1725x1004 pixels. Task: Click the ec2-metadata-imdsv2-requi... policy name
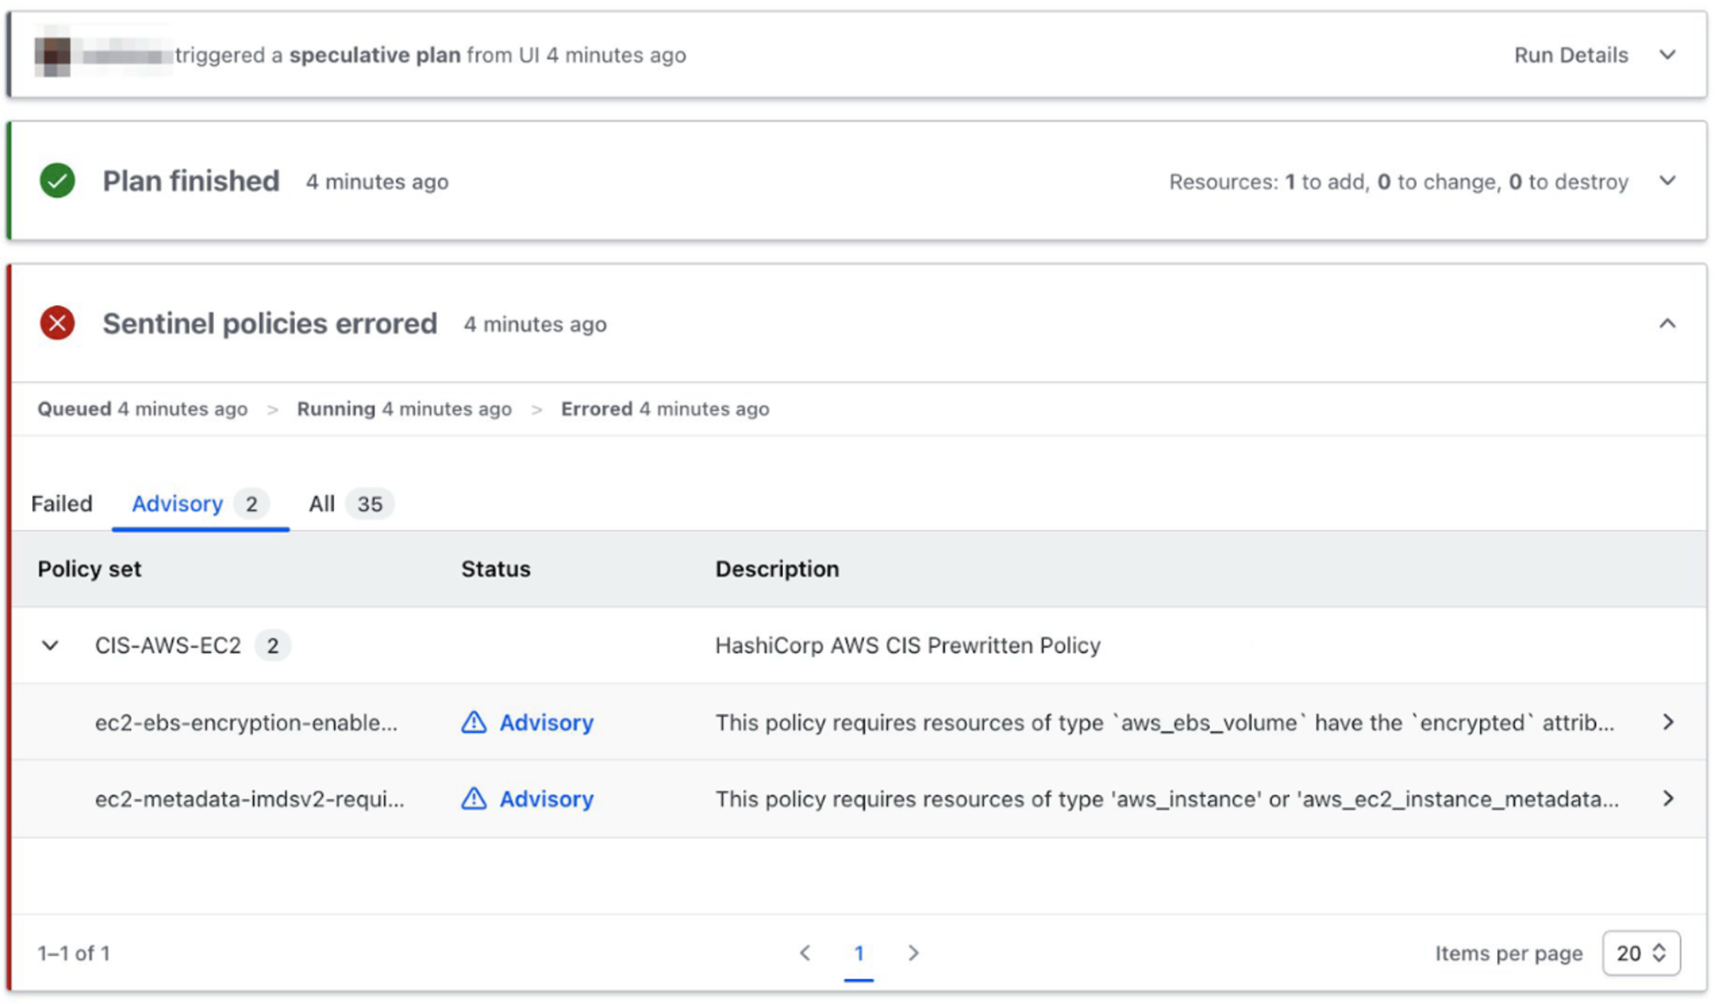(250, 799)
